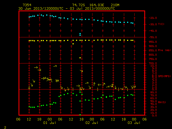Select the T(C) temperature axis label
The height and width of the screenshot is (129, 172).
[161, 24]
